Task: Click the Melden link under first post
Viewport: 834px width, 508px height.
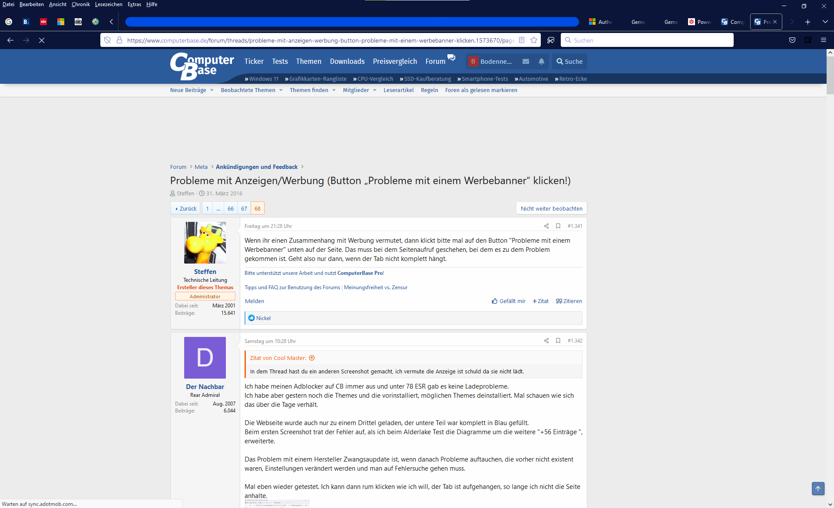Action: pyautogui.click(x=255, y=301)
